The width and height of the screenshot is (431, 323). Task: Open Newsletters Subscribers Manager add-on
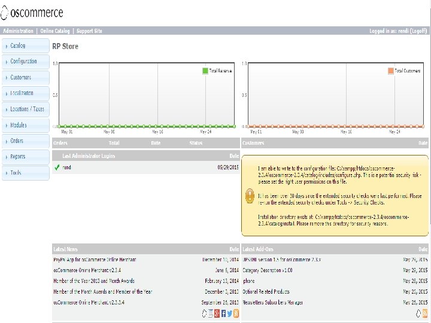(x=273, y=303)
